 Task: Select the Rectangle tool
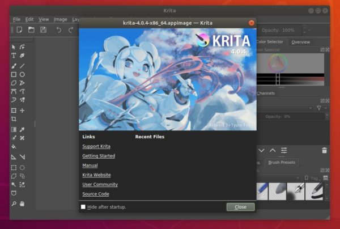coord(14,75)
